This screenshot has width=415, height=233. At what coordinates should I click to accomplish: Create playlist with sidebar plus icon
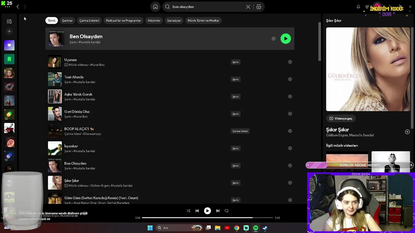coord(9,31)
